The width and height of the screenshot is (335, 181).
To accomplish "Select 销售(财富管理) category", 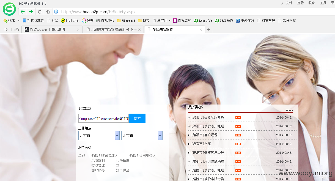I will click(x=104, y=155).
